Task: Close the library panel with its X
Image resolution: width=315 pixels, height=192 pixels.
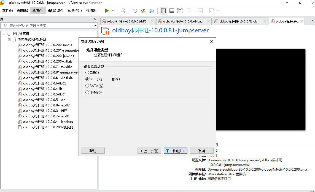Action: (95, 19)
